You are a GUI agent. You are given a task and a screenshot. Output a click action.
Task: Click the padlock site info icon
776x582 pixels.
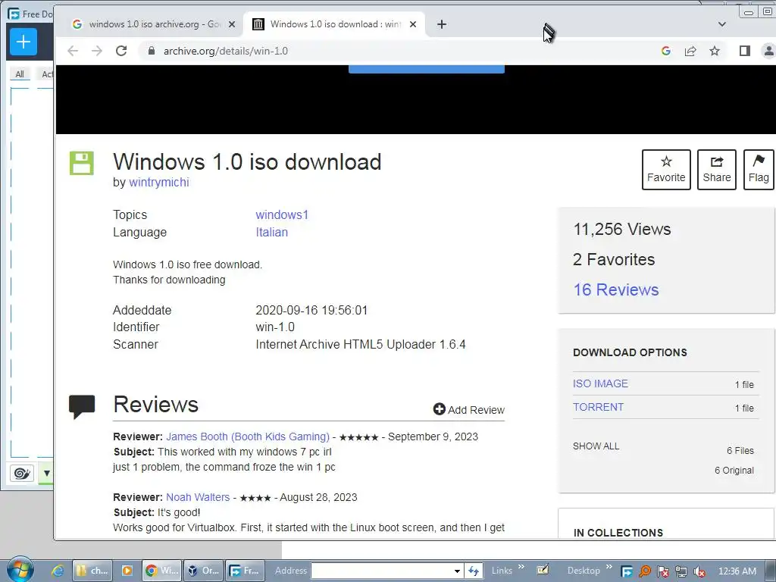pyautogui.click(x=152, y=51)
